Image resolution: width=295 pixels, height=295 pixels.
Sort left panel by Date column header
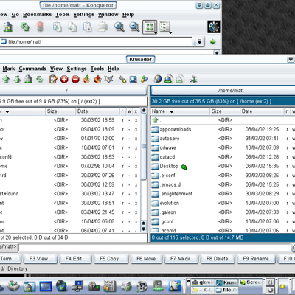(x=97, y=111)
